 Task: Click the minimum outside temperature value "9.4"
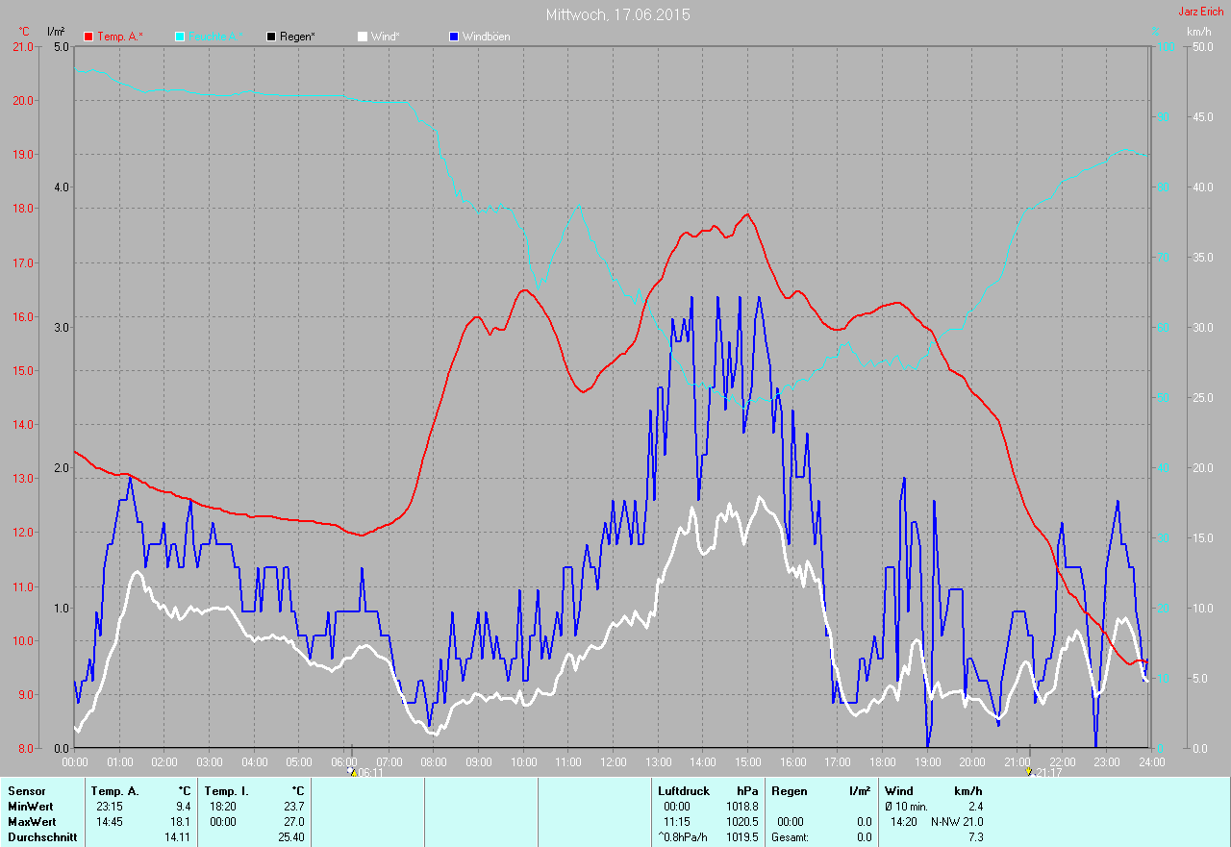182,807
